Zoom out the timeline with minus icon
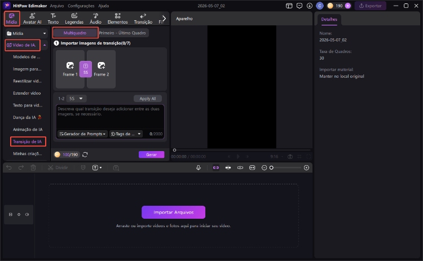Image resolution: width=423 pixels, height=261 pixels. tap(264, 168)
